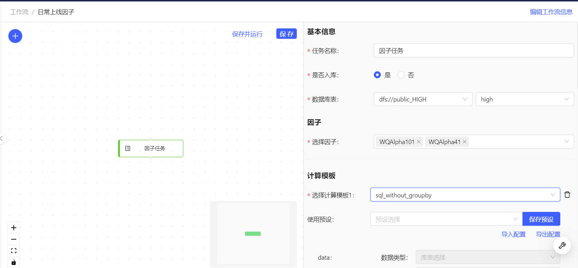
Task: Click the 任务名称 input field
Action: click(x=474, y=51)
